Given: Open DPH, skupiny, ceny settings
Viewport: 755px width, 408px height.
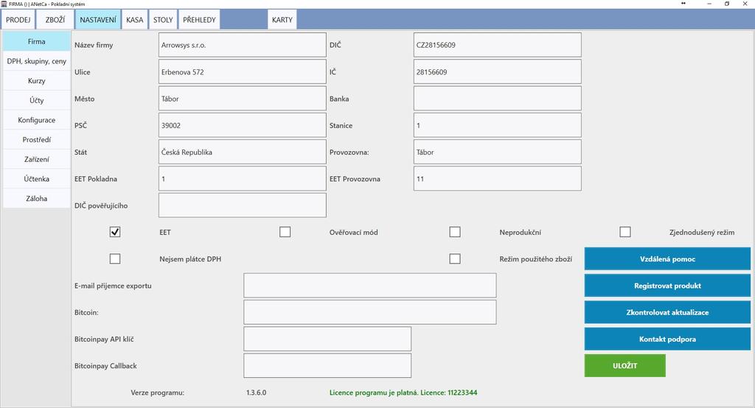Looking at the screenshot, I should click(37, 61).
